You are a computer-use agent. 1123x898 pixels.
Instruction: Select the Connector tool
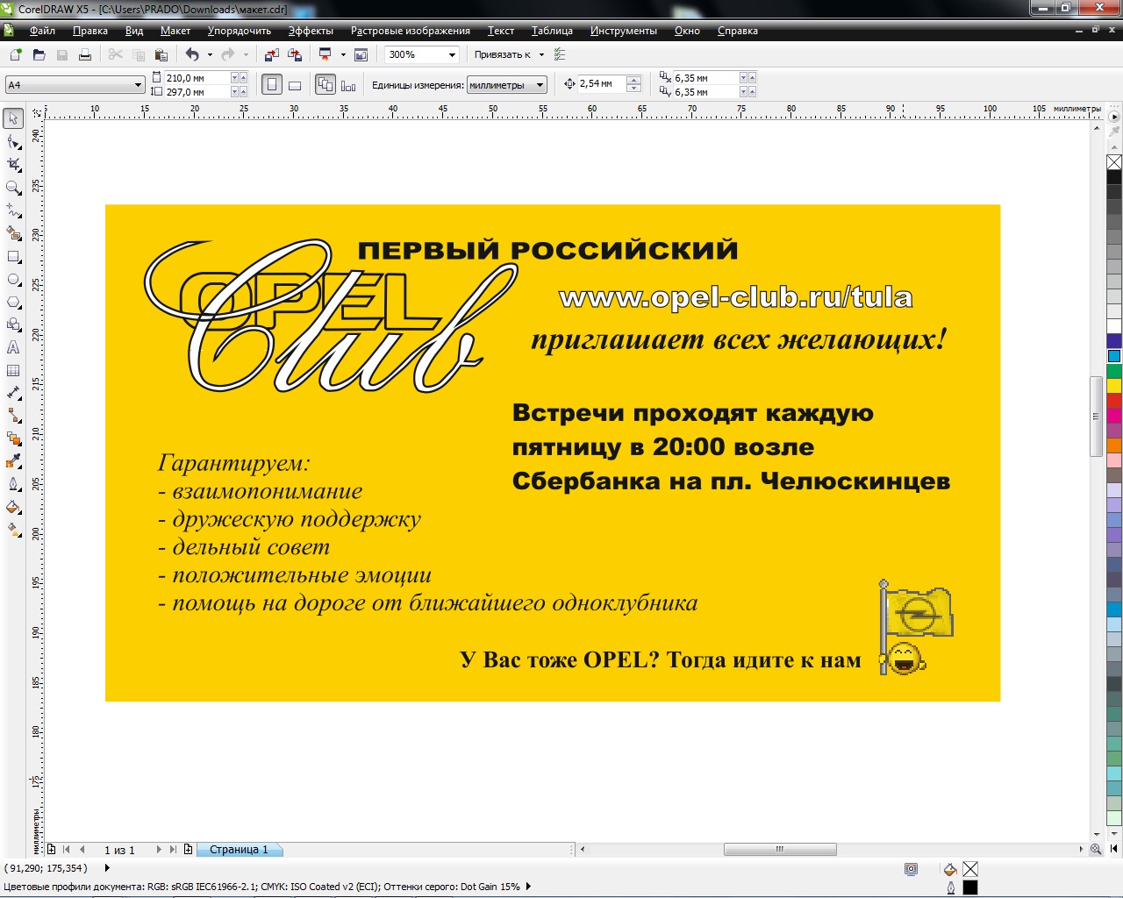[13, 416]
